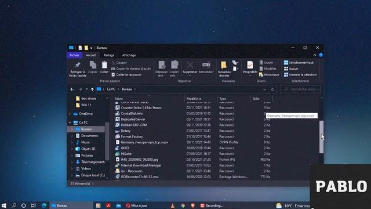Click the Couper scissors command
Image resolution: width=371 pixels, height=209 pixels.
[119, 63]
